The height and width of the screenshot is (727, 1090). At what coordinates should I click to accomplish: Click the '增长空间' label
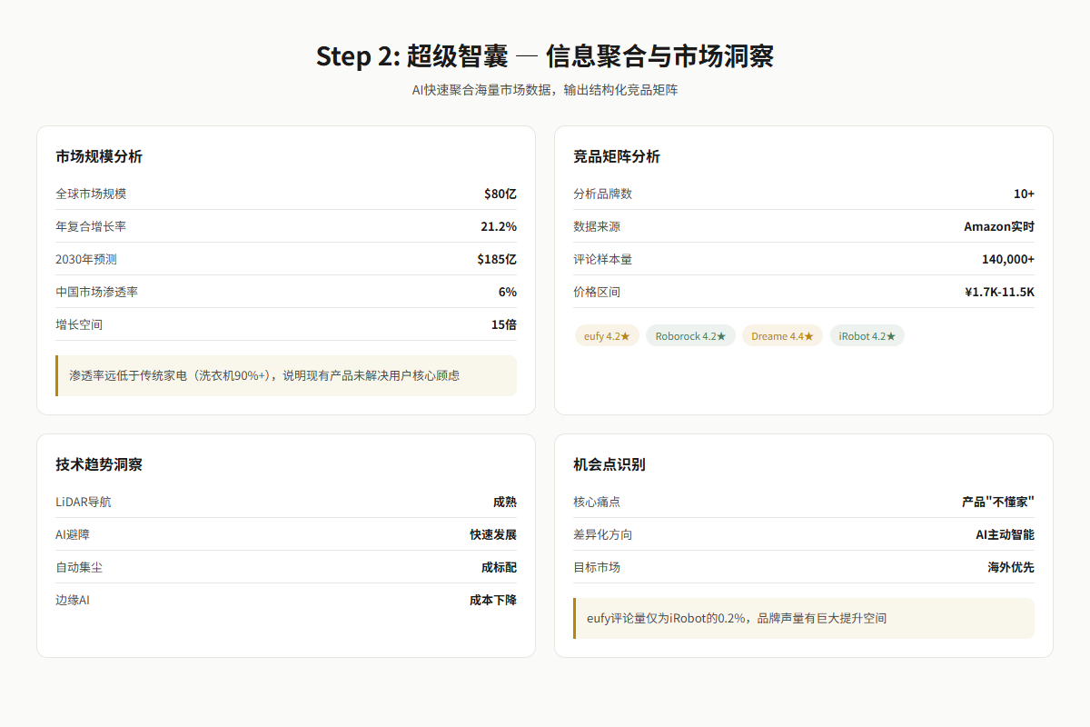(79, 324)
